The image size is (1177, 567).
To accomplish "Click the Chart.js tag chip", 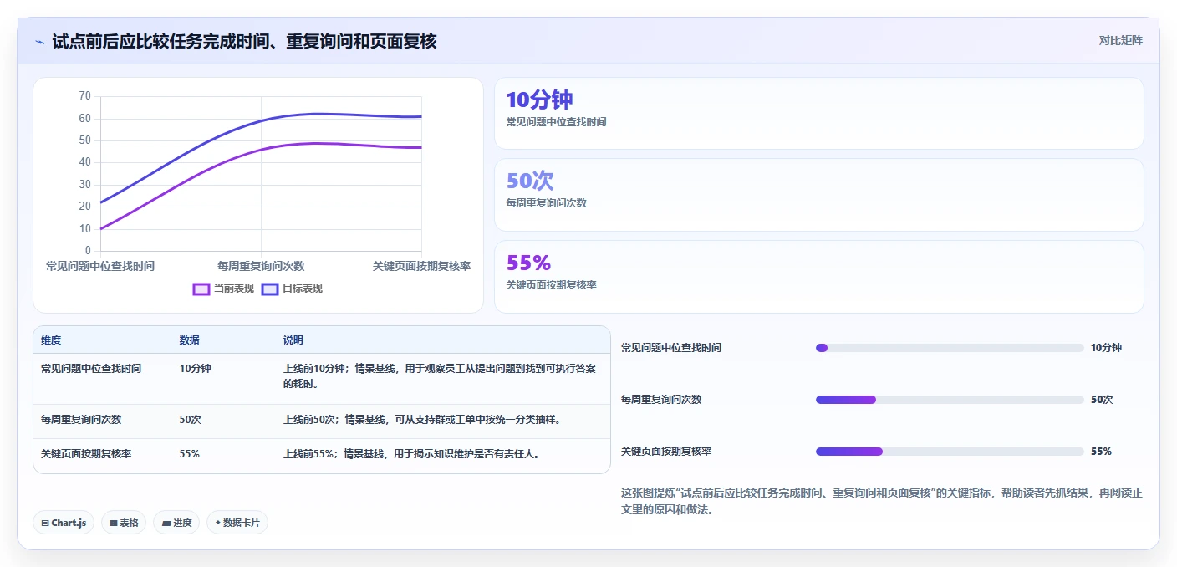I will point(64,523).
